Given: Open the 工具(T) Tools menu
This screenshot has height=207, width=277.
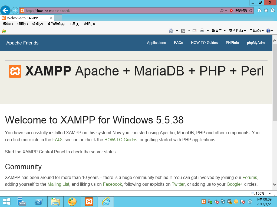Looking at the screenshot, I should tap(74, 24).
